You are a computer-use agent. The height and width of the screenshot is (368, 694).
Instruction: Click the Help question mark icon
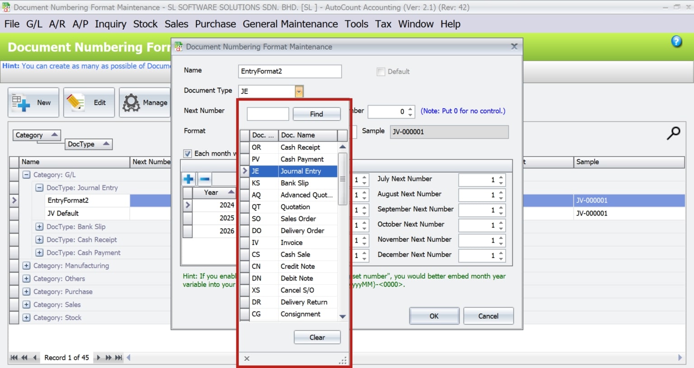[676, 41]
